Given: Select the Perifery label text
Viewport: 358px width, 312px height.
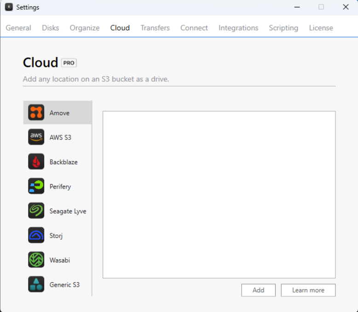Looking at the screenshot, I should pyautogui.click(x=60, y=187).
